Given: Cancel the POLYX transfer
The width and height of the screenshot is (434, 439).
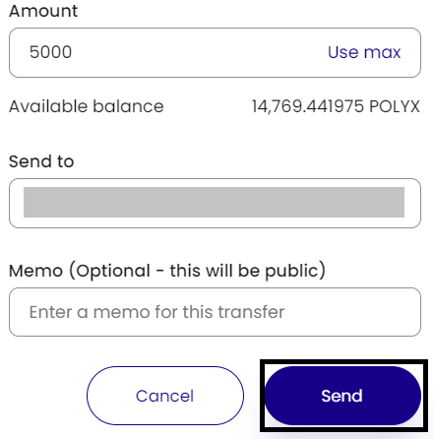Looking at the screenshot, I should [x=165, y=396].
